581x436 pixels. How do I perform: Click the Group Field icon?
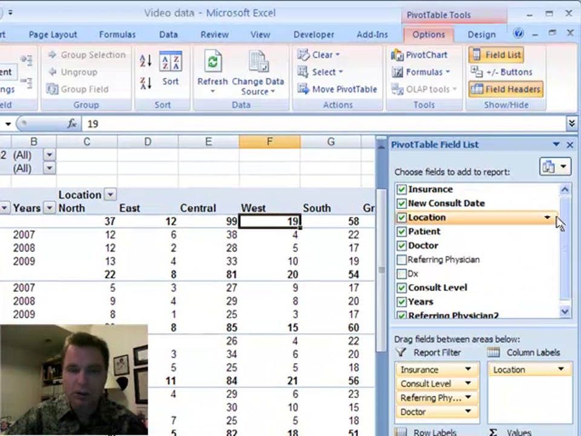point(52,89)
